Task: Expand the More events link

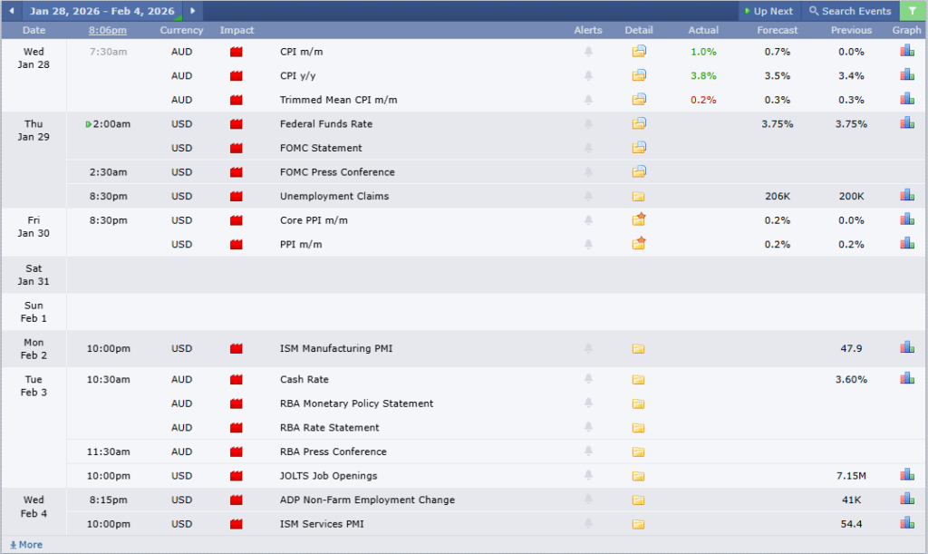Action: 25,545
